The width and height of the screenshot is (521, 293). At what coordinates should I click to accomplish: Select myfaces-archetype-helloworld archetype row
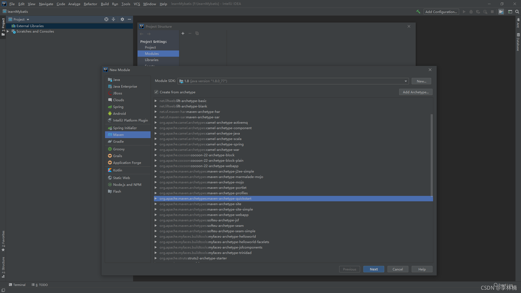[x=293, y=236]
